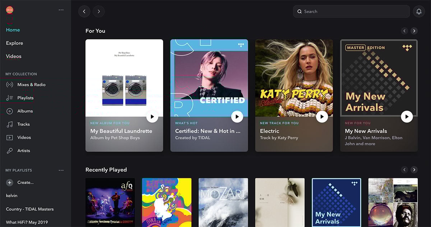431x227 pixels.
Task: Open Pet Shop Boys washing machines cover
Action: click(124, 78)
